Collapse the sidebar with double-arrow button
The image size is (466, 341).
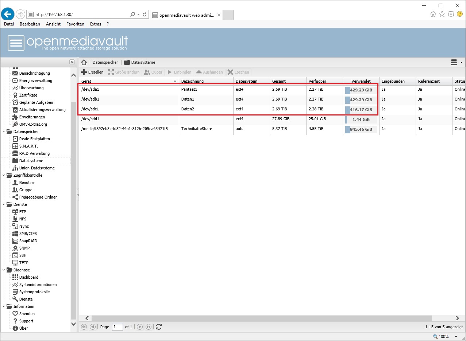[72, 62]
